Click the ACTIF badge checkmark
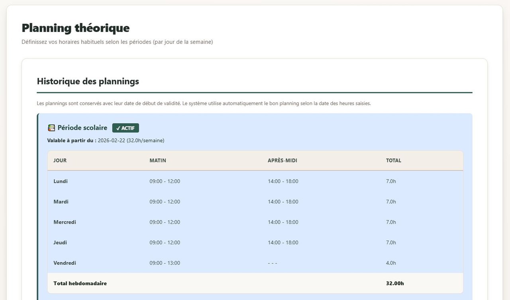510x300 pixels. (x=118, y=128)
